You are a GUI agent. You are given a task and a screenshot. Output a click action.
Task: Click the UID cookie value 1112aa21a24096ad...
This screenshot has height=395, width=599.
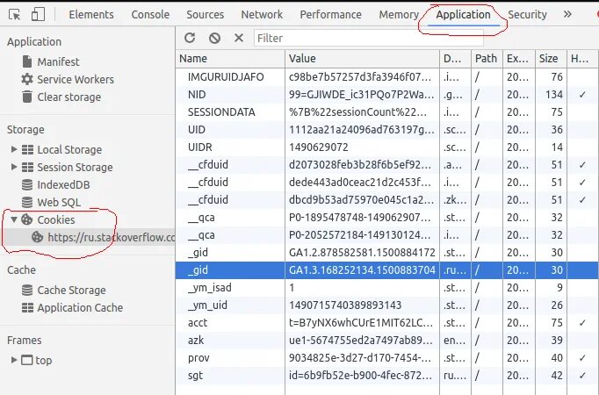pyautogui.click(x=361, y=130)
